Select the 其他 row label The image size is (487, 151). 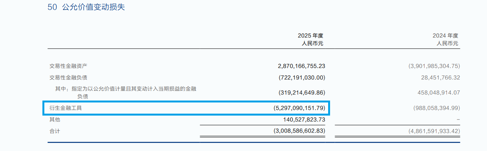[x=55, y=120]
